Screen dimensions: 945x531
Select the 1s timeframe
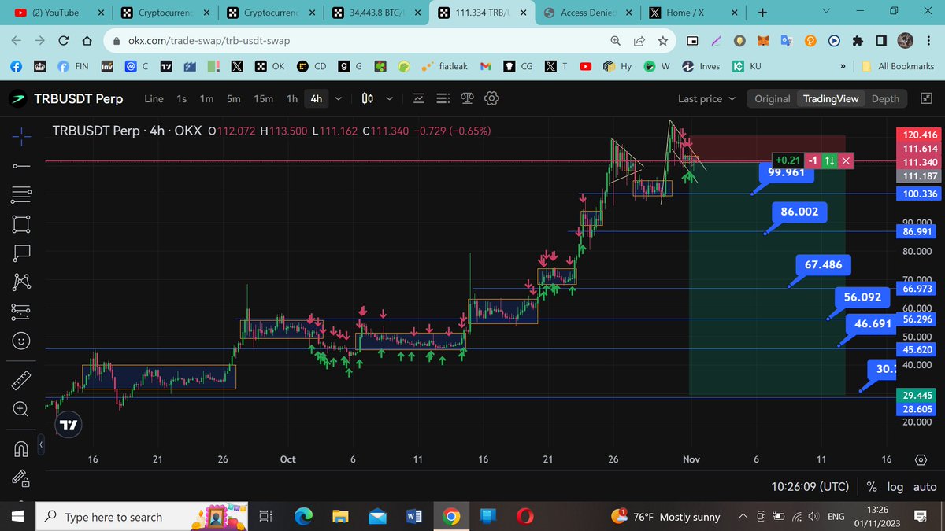[182, 98]
